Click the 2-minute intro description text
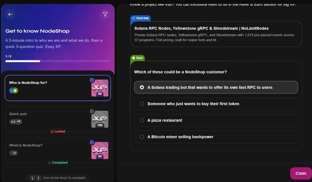Screen dimensions: 312x182 coord(54,44)
